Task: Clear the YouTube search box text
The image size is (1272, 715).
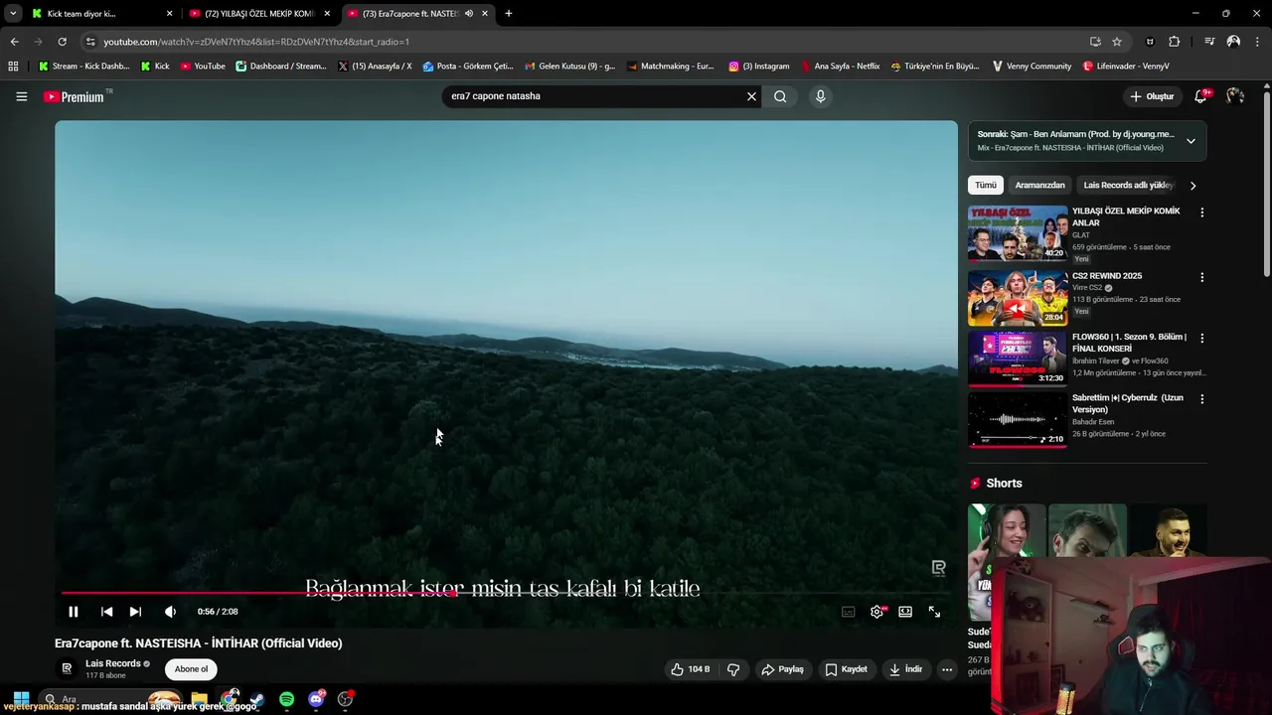Action: [751, 96]
